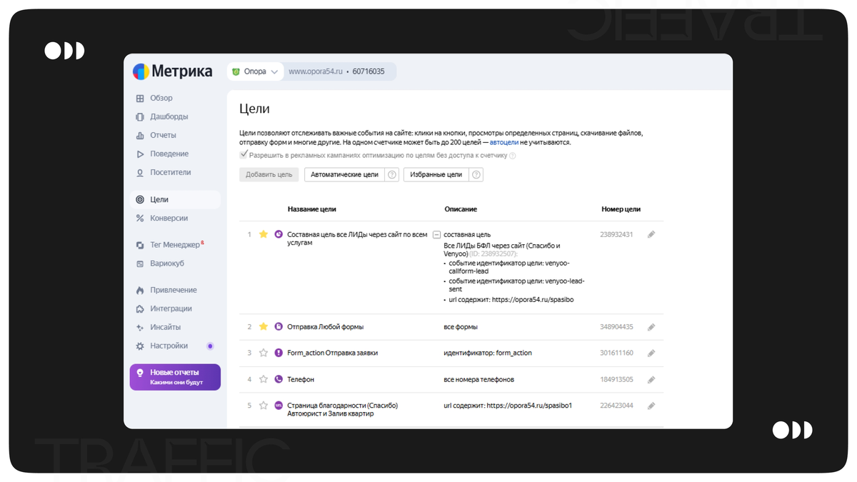The height and width of the screenshot is (482, 857).
Task: Click the Название цели column header
Action: pyautogui.click(x=312, y=209)
